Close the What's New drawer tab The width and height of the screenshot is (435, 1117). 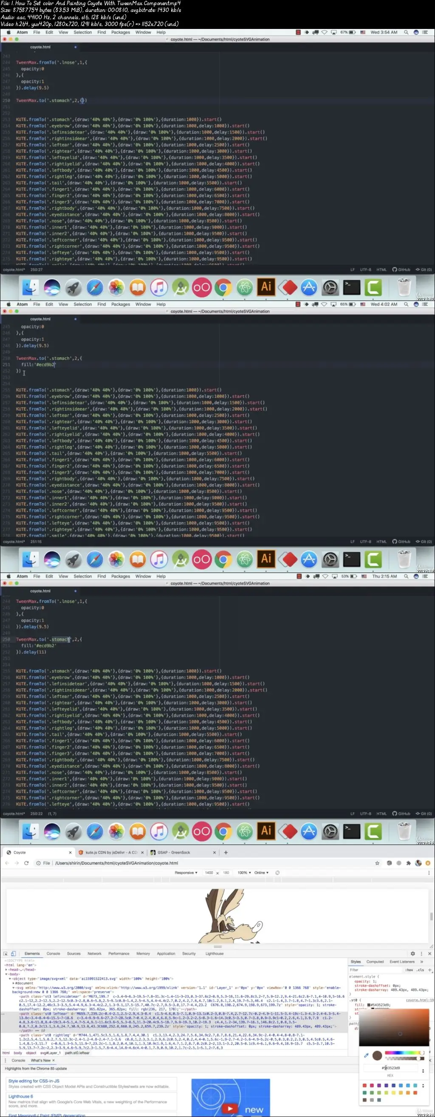pyautogui.click(x=53, y=1061)
